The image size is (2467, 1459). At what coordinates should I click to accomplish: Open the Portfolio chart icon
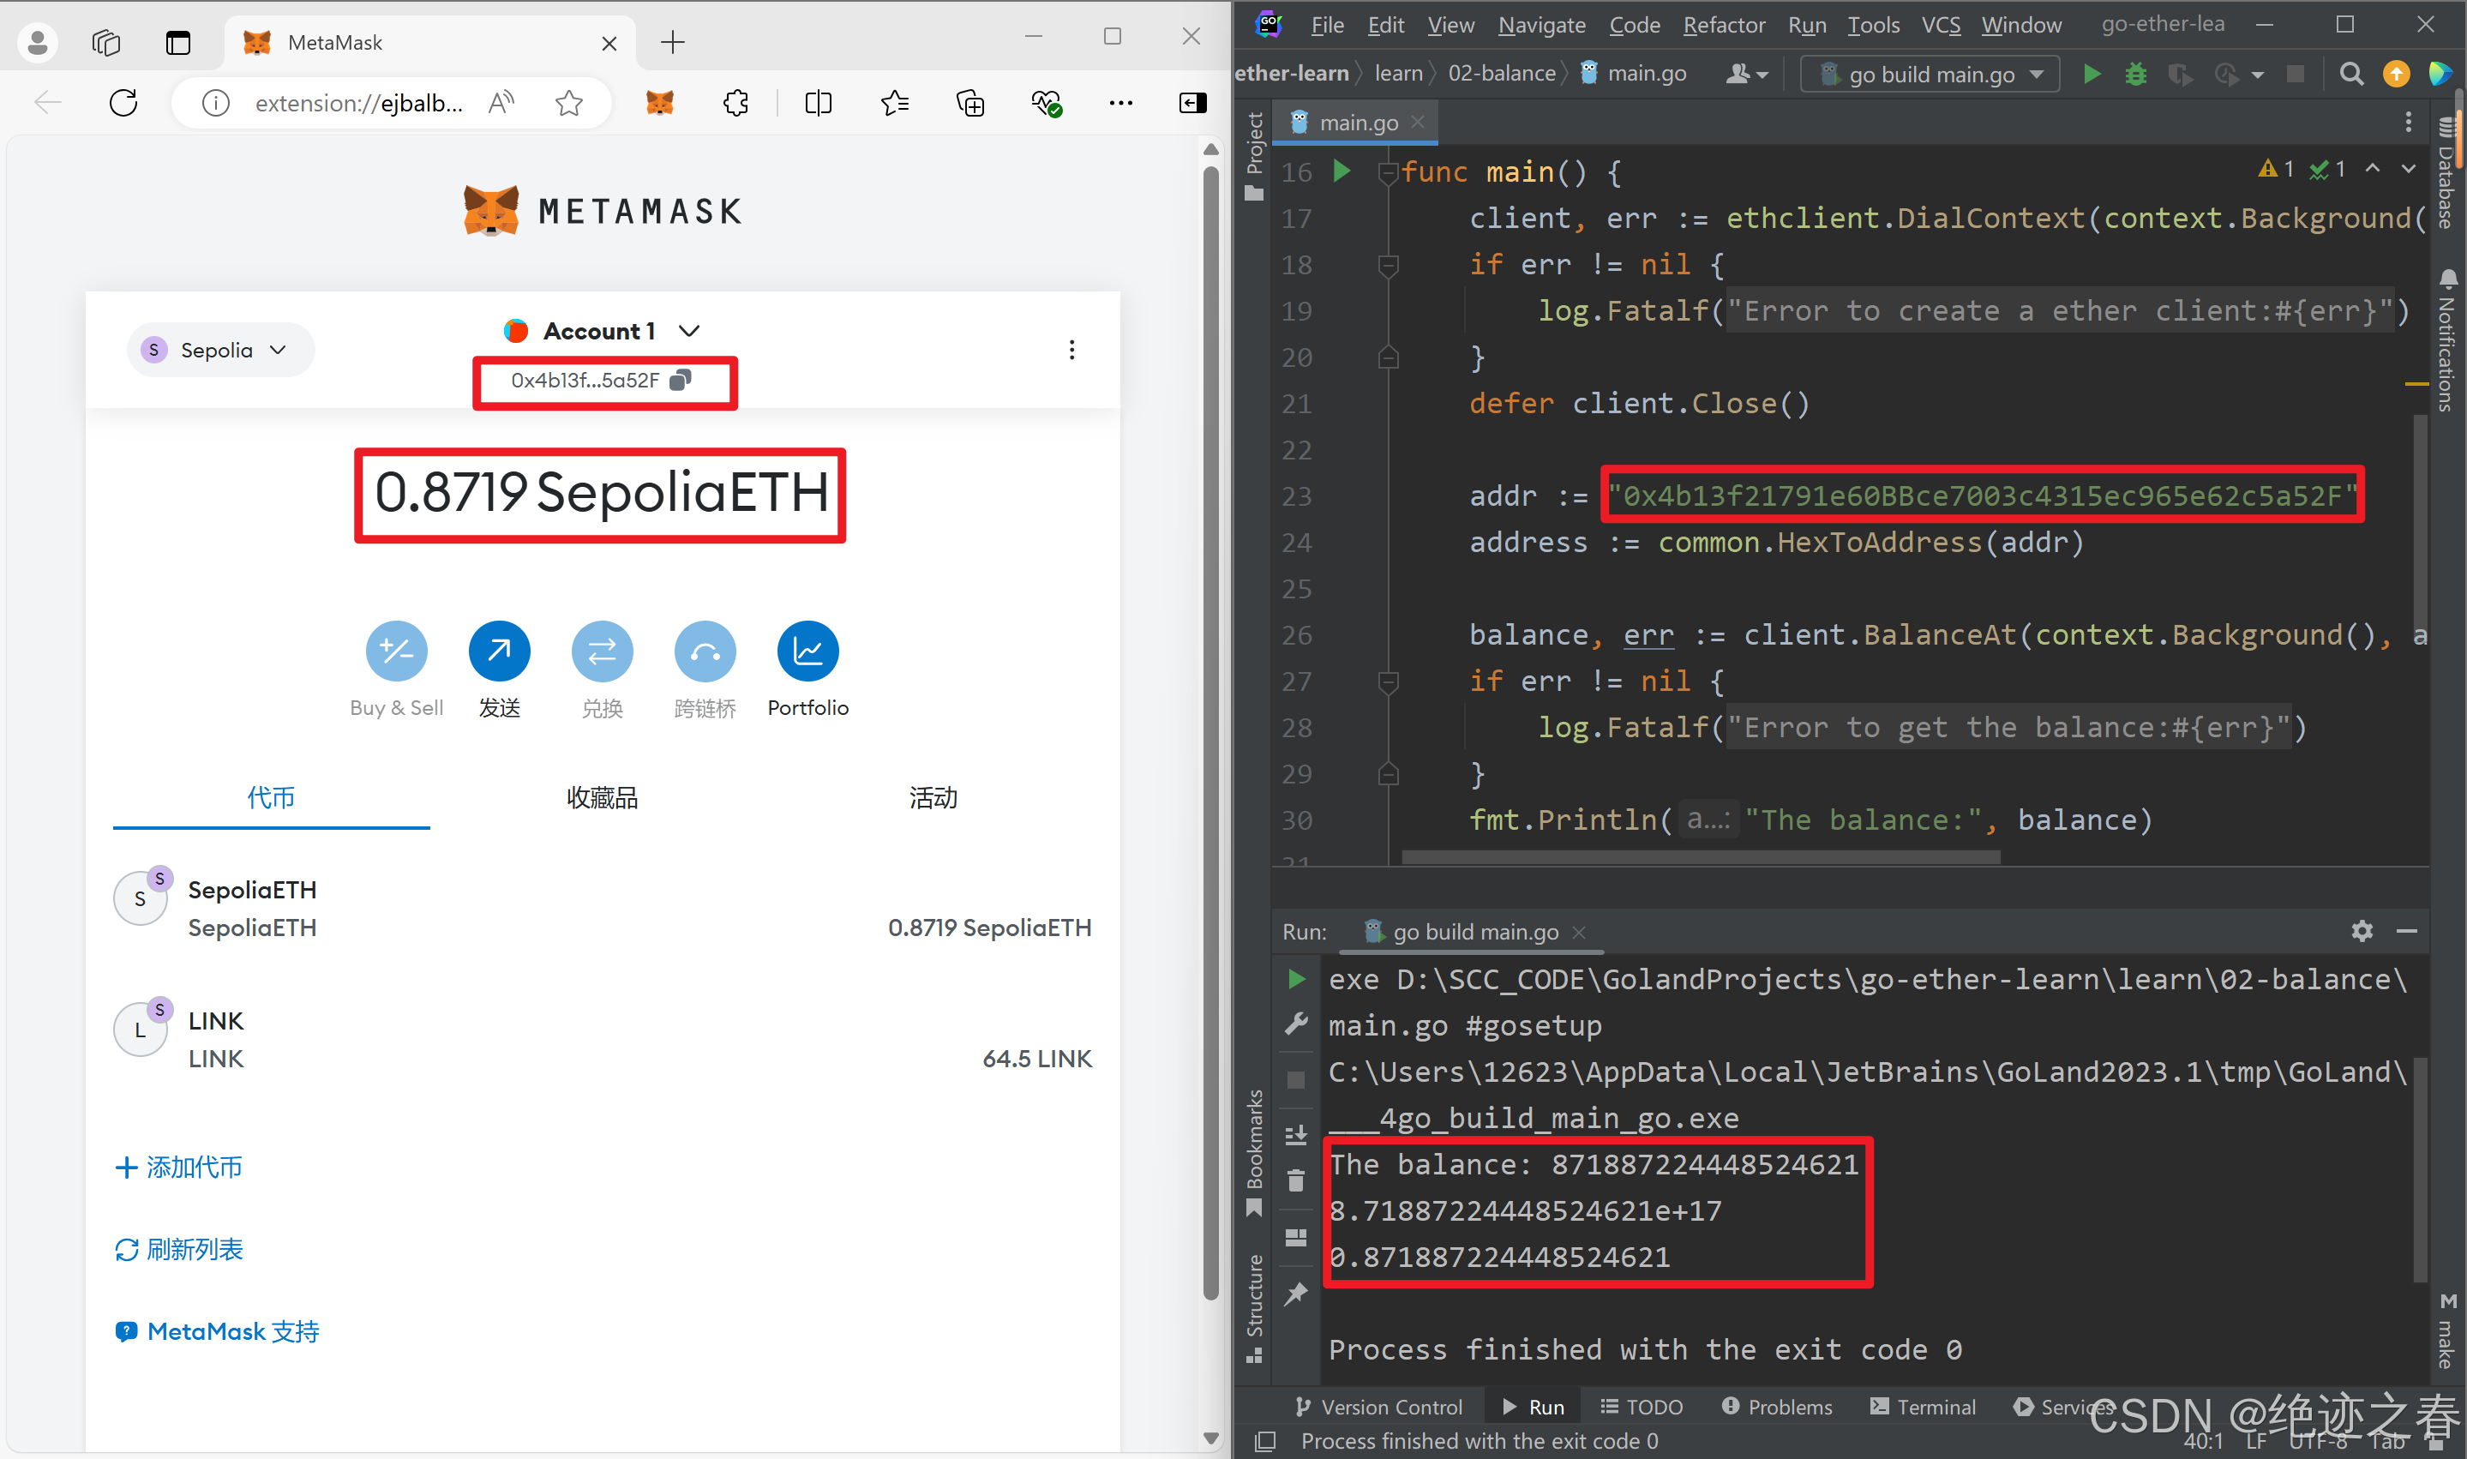807,651
